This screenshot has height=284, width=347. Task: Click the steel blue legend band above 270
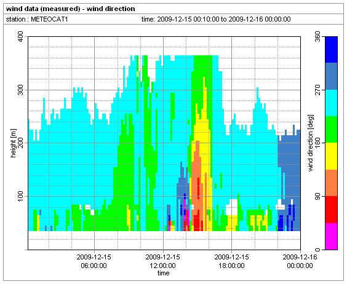point(331,76)
